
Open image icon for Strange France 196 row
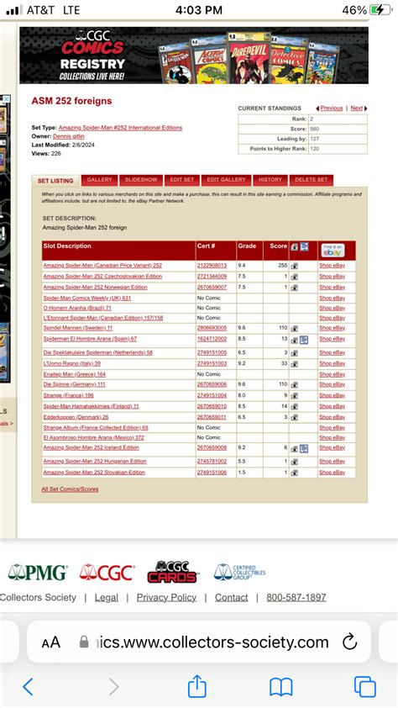[294, 396]
